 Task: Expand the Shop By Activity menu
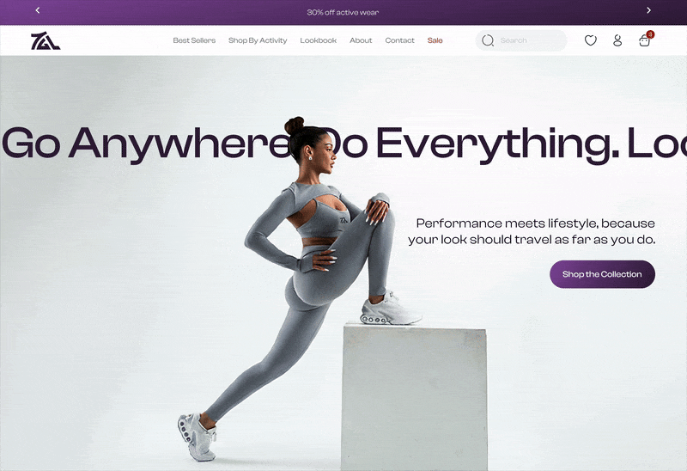258,40
